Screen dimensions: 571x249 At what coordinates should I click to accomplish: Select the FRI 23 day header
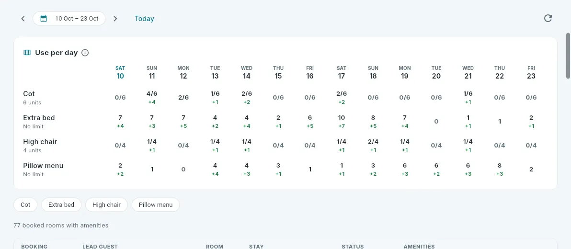click(x=531, y=72)
